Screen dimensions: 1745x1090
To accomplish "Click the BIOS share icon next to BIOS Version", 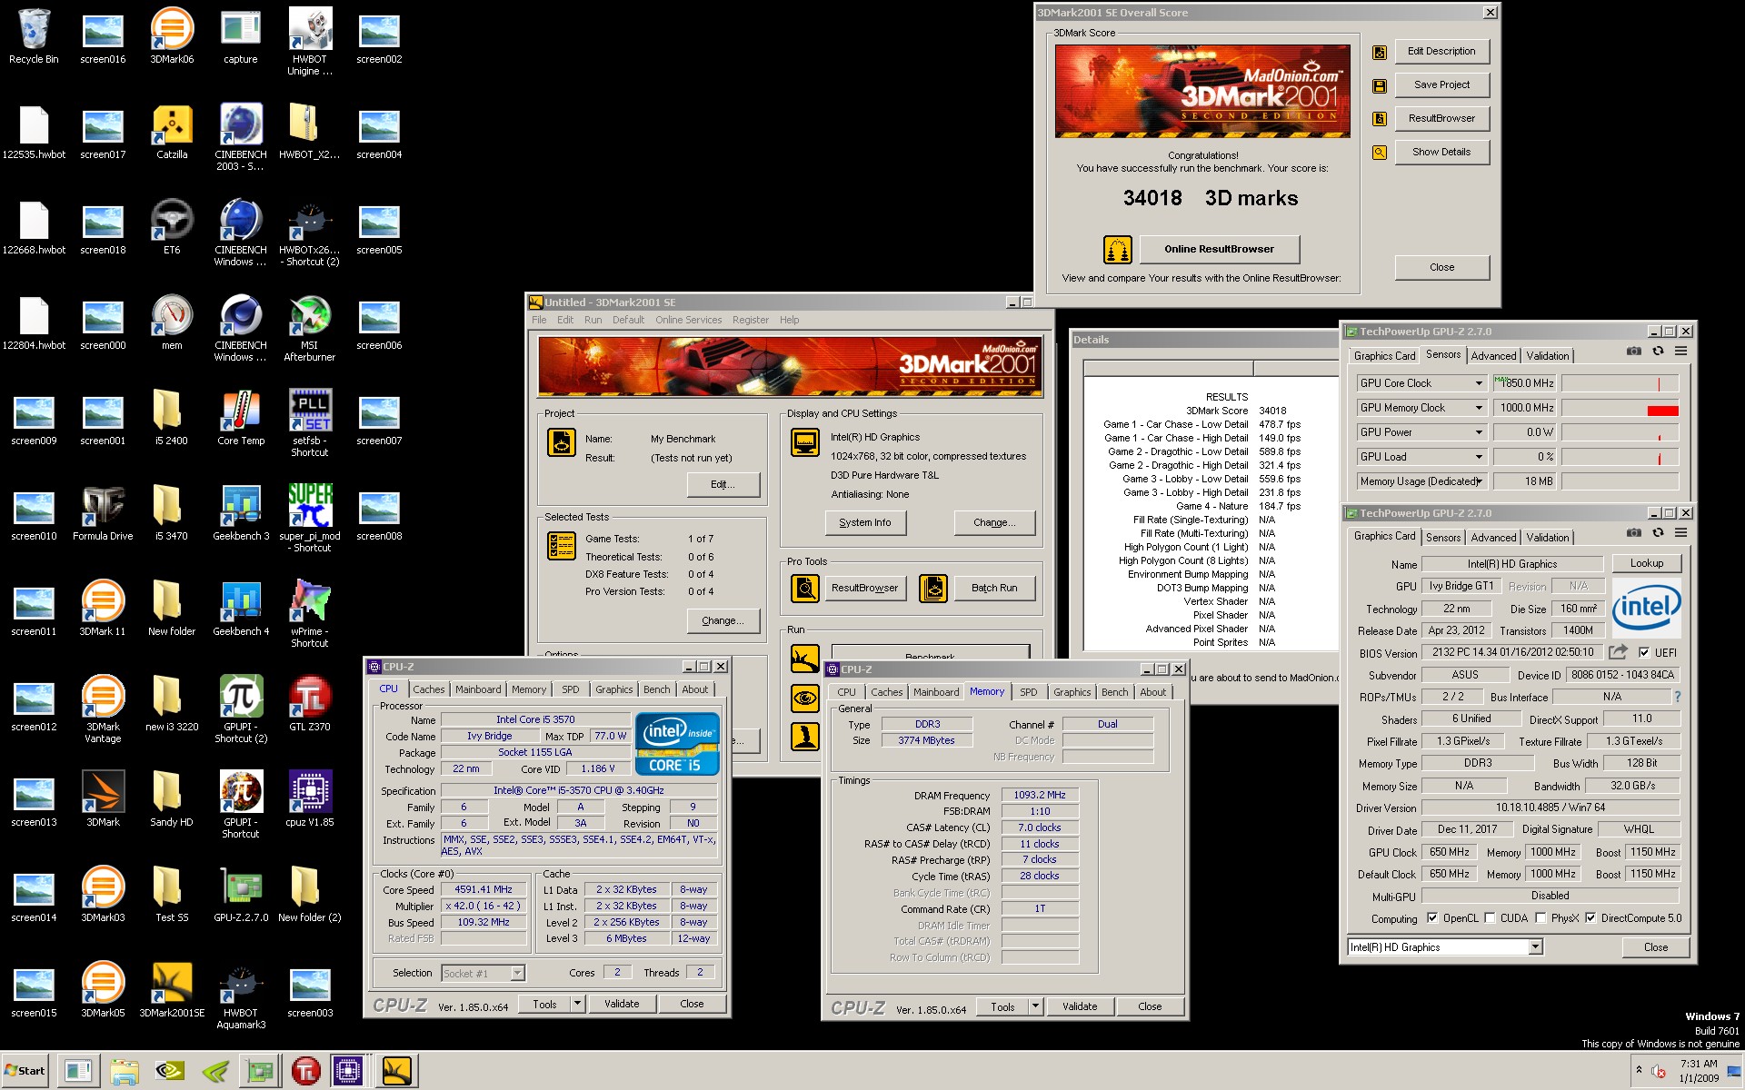I will (1618, 652).
